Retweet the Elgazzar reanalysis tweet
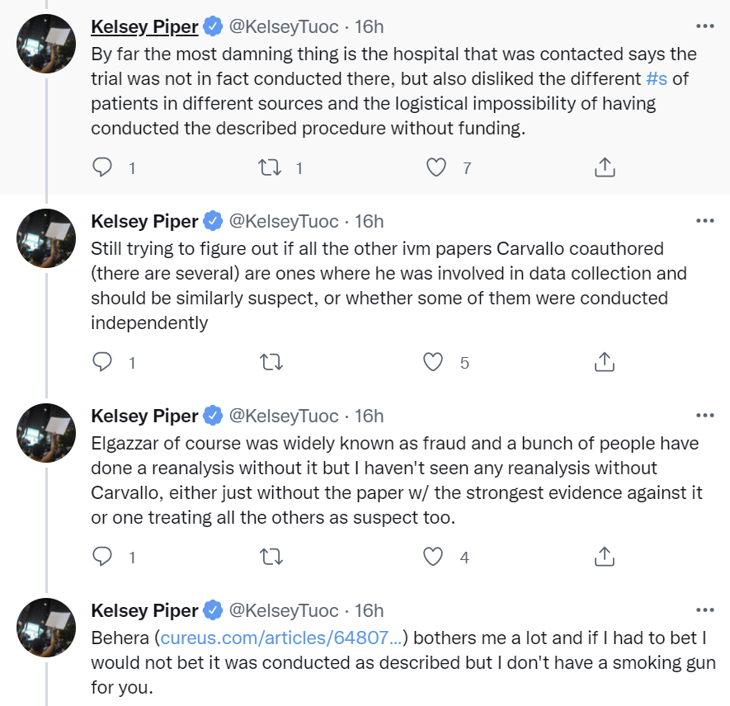730x706 pixels. coord(271,557)
